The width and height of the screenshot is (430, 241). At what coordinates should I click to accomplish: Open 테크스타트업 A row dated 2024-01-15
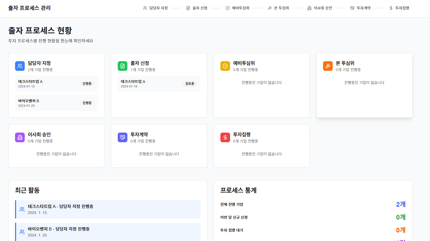pyautogui.click(x=56, y=84)
